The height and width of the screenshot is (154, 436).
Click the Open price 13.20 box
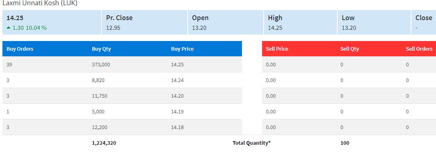click(225, 23)
